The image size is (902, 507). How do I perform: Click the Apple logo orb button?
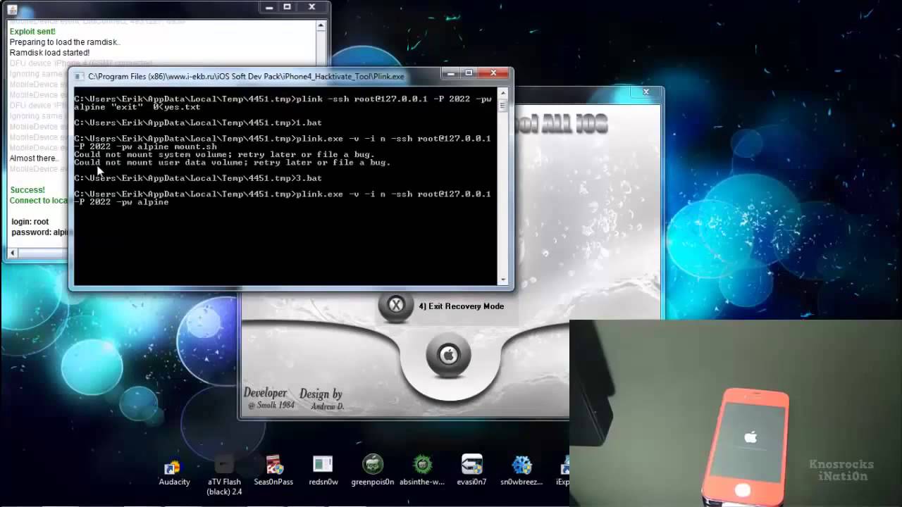tap(448, 355)
